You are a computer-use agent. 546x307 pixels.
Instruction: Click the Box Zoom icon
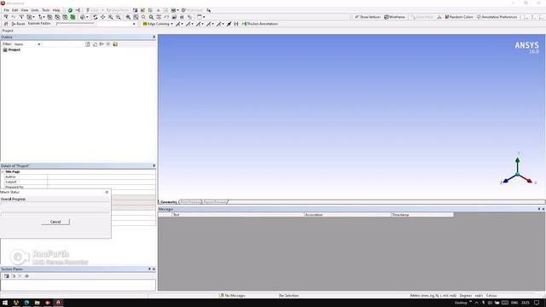(128, 17)
